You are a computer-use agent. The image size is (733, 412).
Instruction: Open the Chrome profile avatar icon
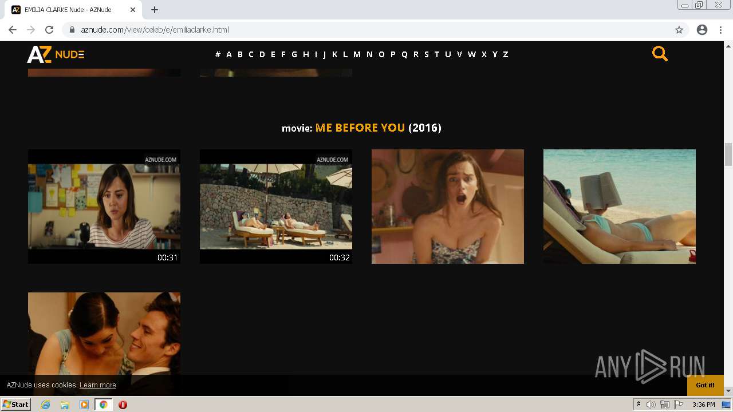702,30
